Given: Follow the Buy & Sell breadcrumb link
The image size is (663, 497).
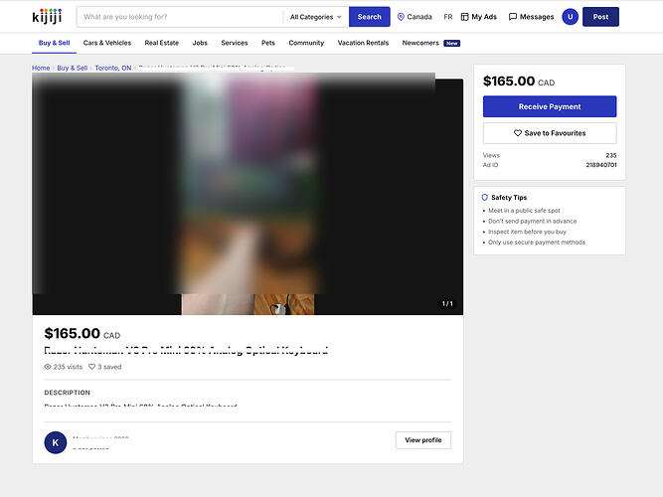Looking at the screenshot, I should 72,68.
